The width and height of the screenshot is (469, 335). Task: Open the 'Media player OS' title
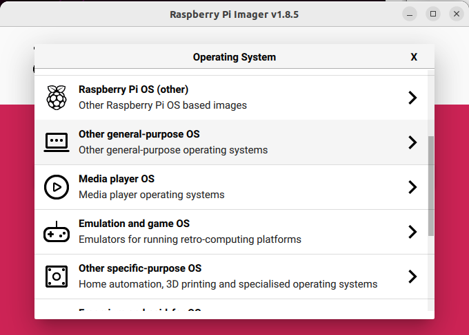tap(117, 179)
